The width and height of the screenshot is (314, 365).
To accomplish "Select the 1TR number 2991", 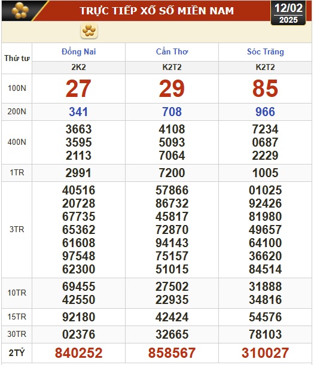I will (x=78, y=173).
